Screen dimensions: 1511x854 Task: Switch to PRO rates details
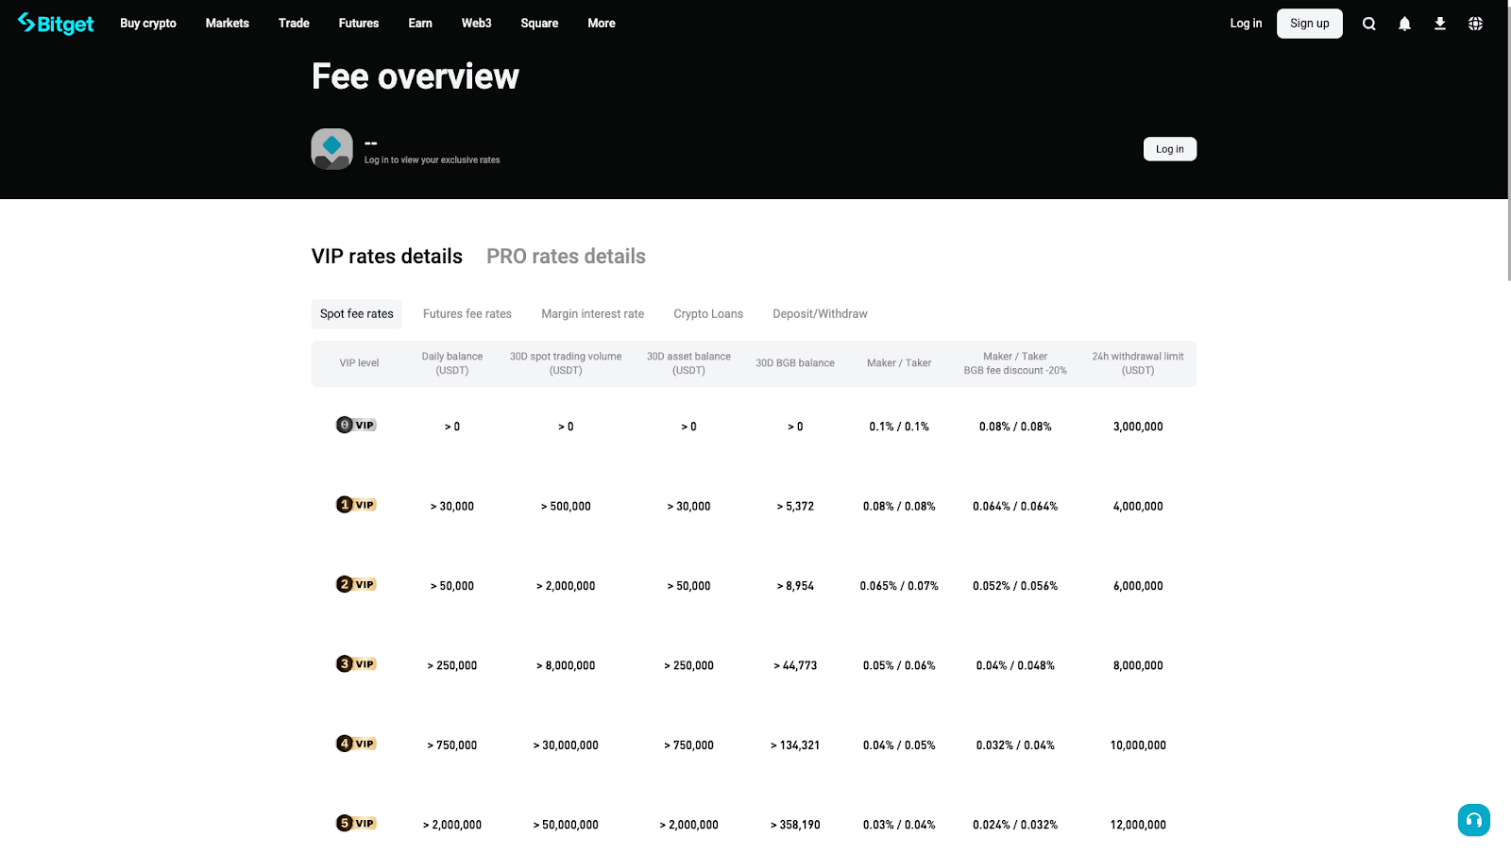[x=565, y=256]
